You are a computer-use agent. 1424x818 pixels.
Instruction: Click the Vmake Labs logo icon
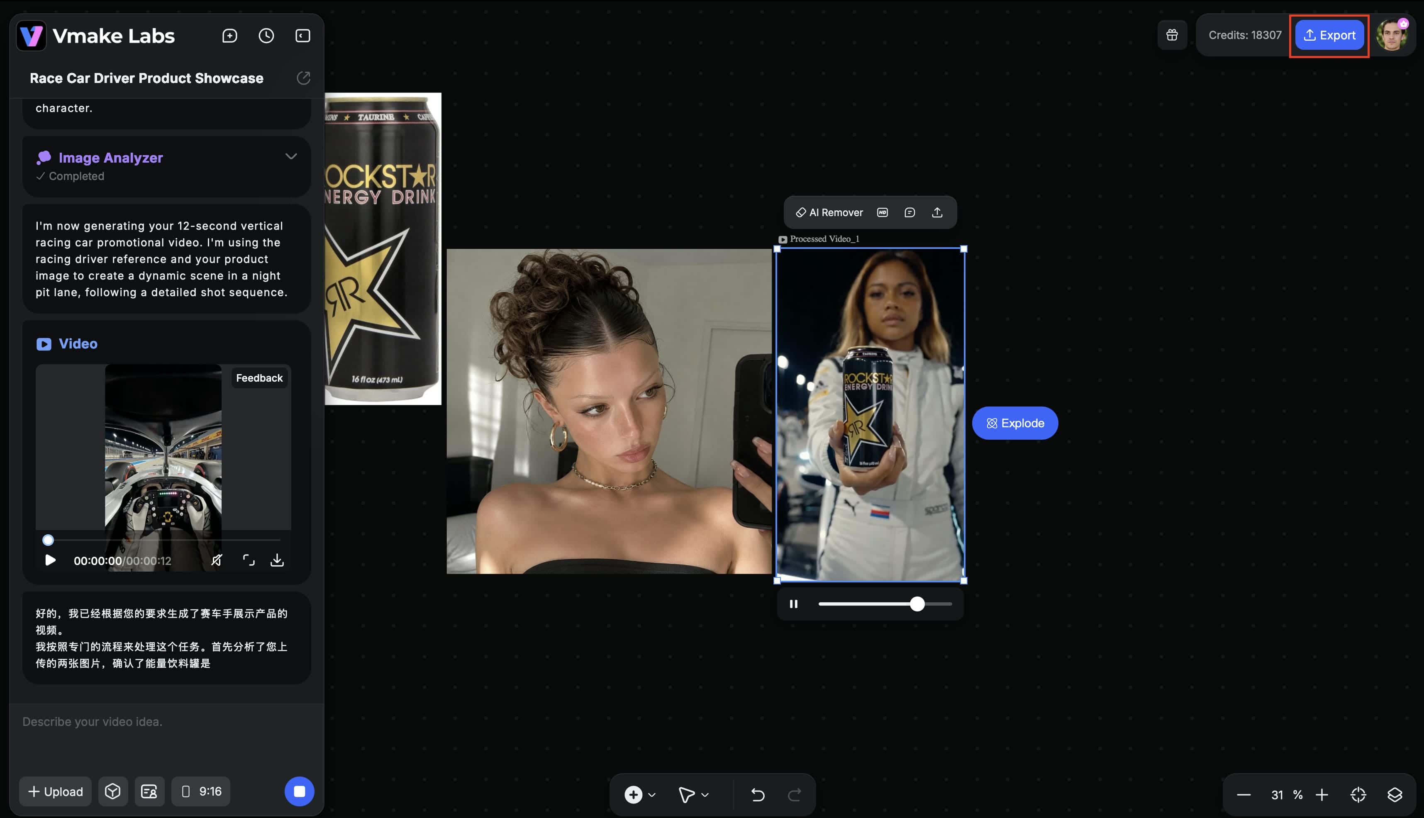(31, 36)
